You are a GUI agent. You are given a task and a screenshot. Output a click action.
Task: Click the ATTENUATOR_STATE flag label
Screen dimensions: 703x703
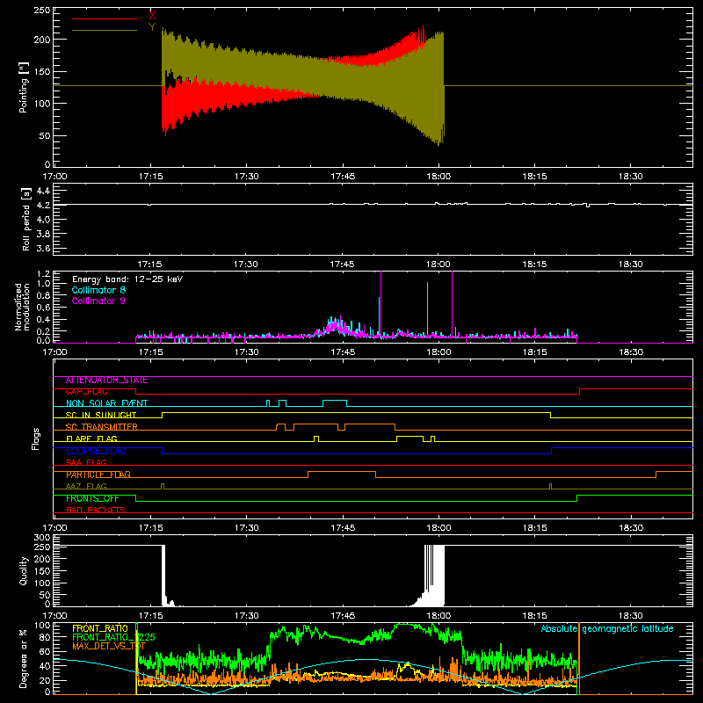[x=106, y=380]
